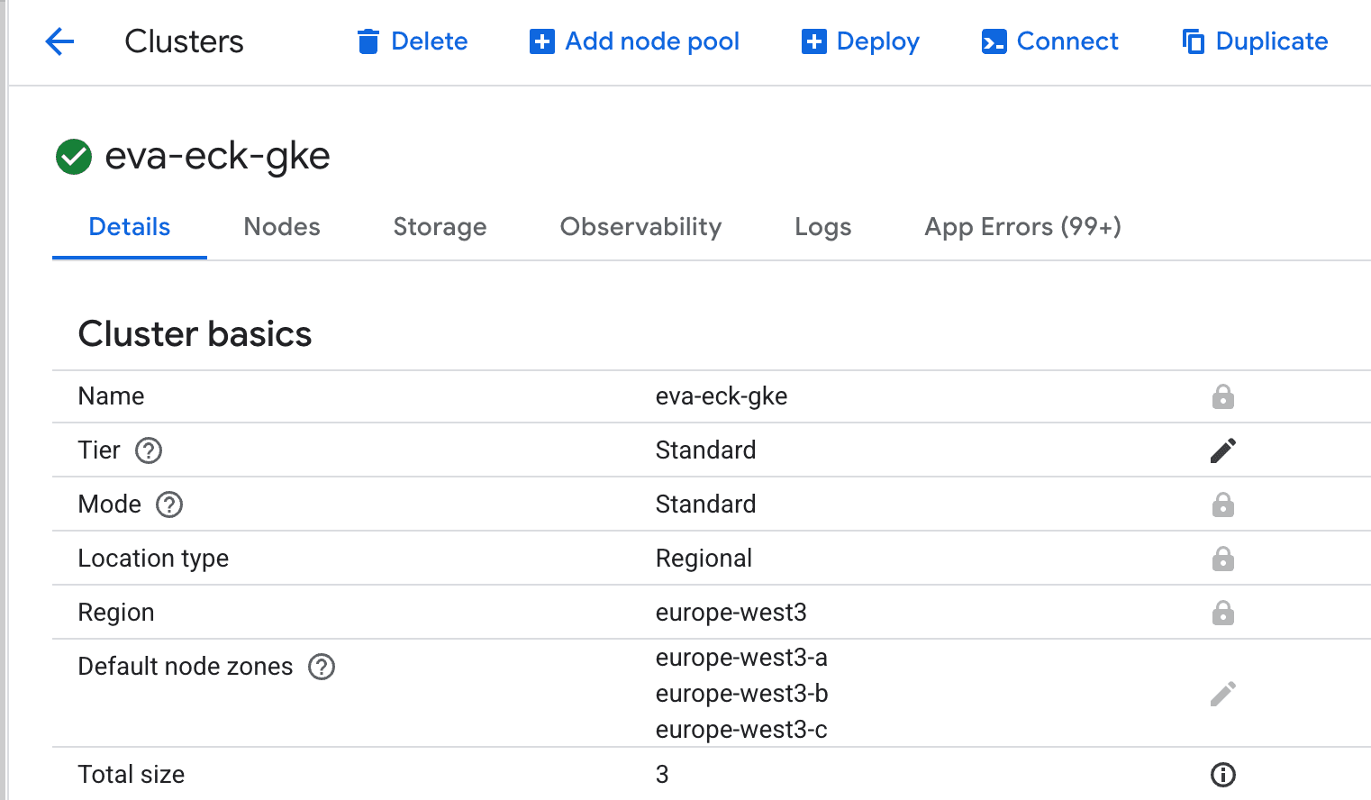Click the Default node zones edit pencil
1371x800 pixels.
(1222, 694)
